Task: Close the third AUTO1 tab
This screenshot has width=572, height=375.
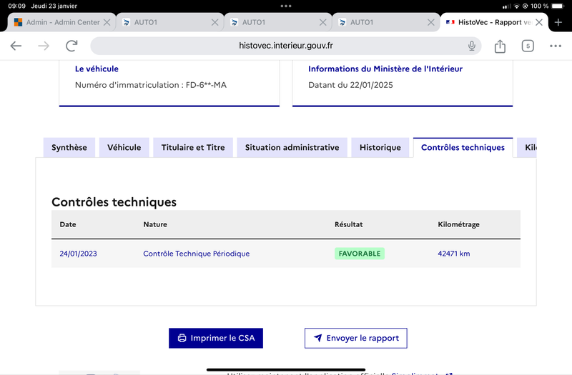Action: 431,22
